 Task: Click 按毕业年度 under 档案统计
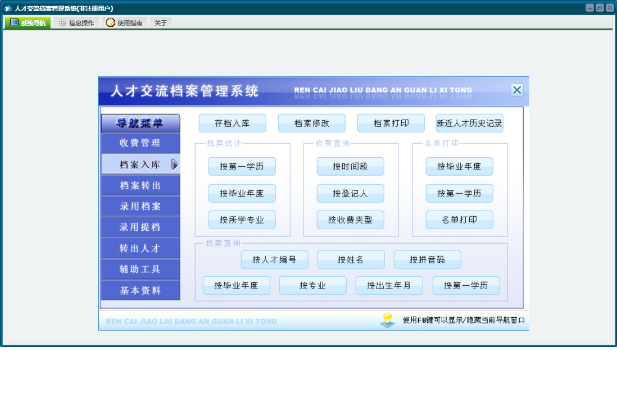[242, 193]
